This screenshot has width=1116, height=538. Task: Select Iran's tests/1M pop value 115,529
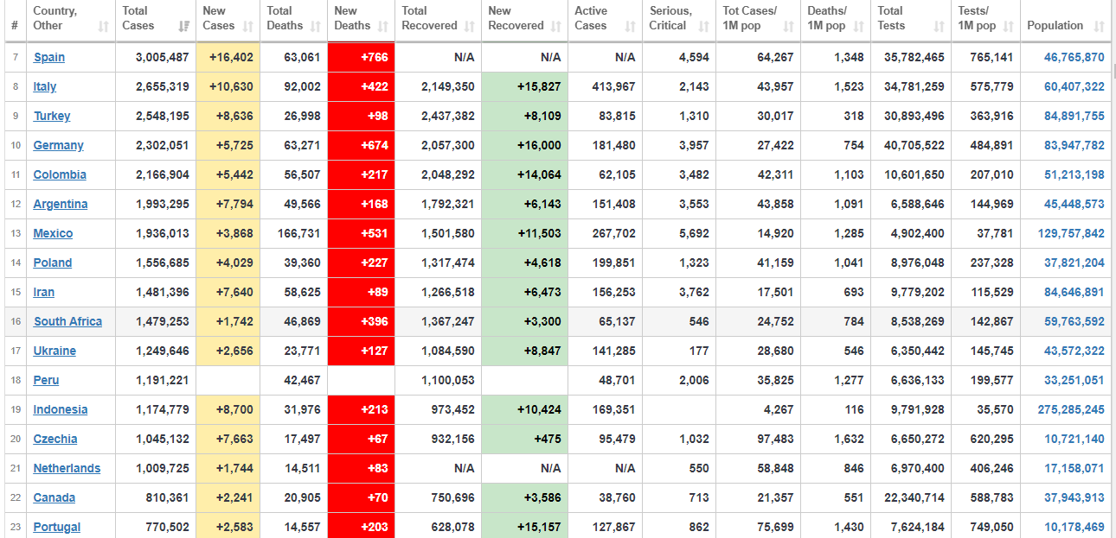(x=985, y=292)
